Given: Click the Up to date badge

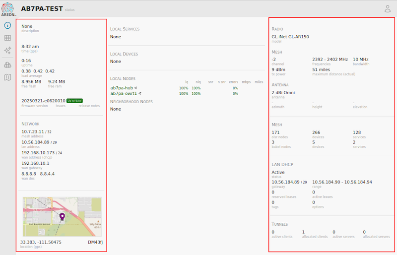Looking at the screenshot, I should click(75, 101).
